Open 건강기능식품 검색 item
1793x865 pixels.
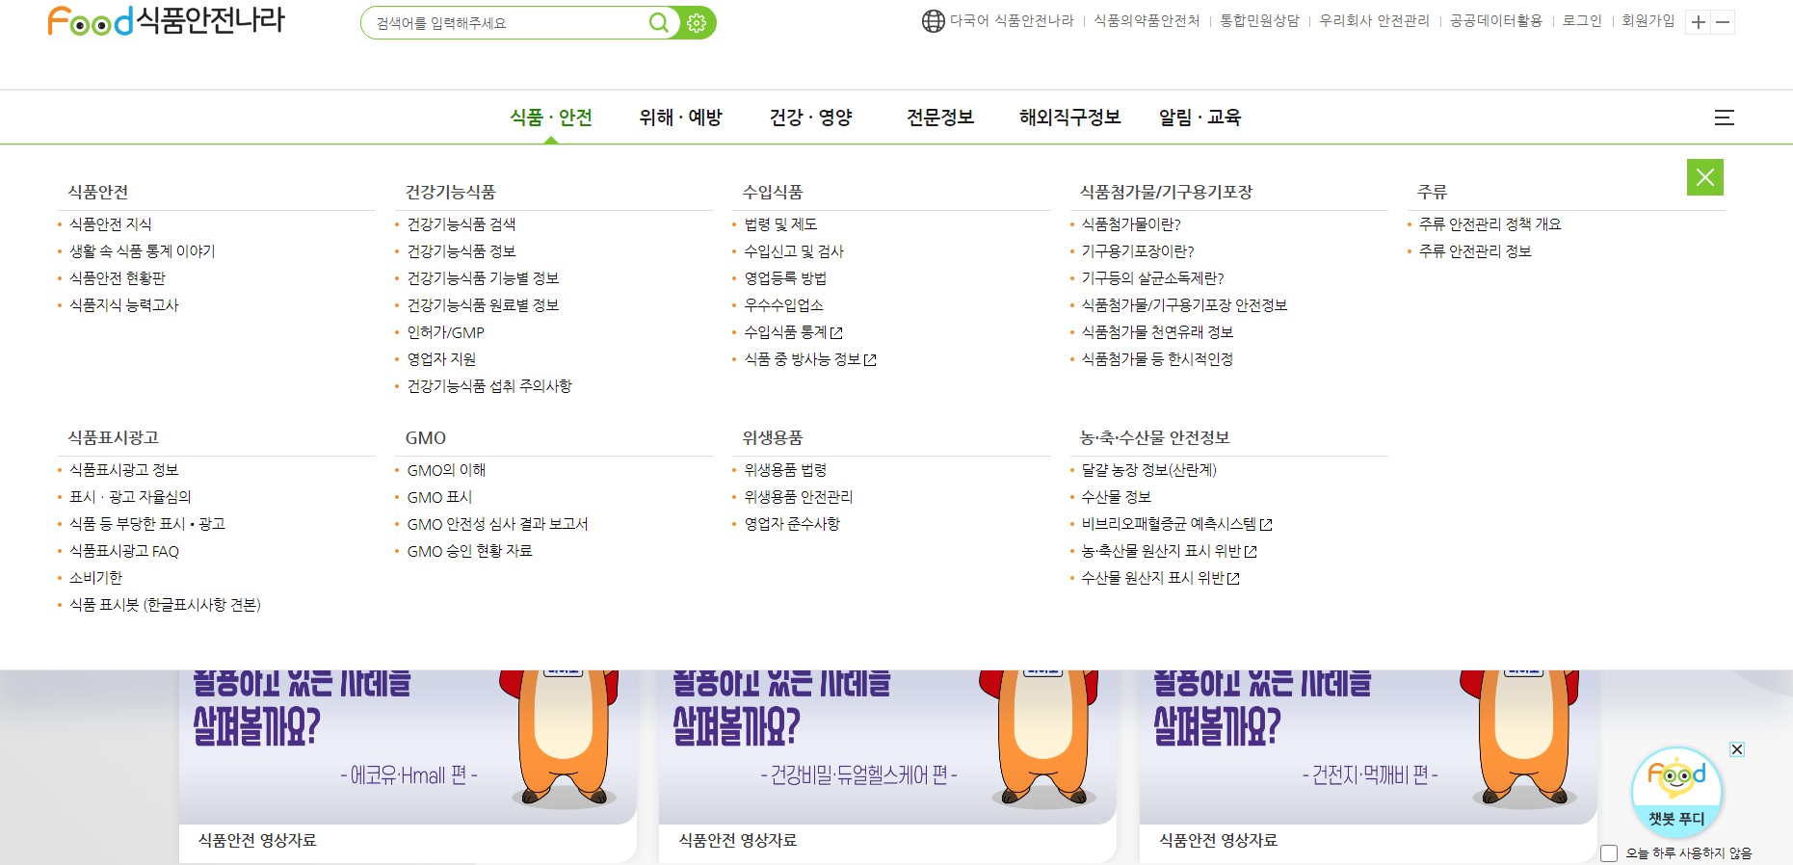click(x=461, y=224)
